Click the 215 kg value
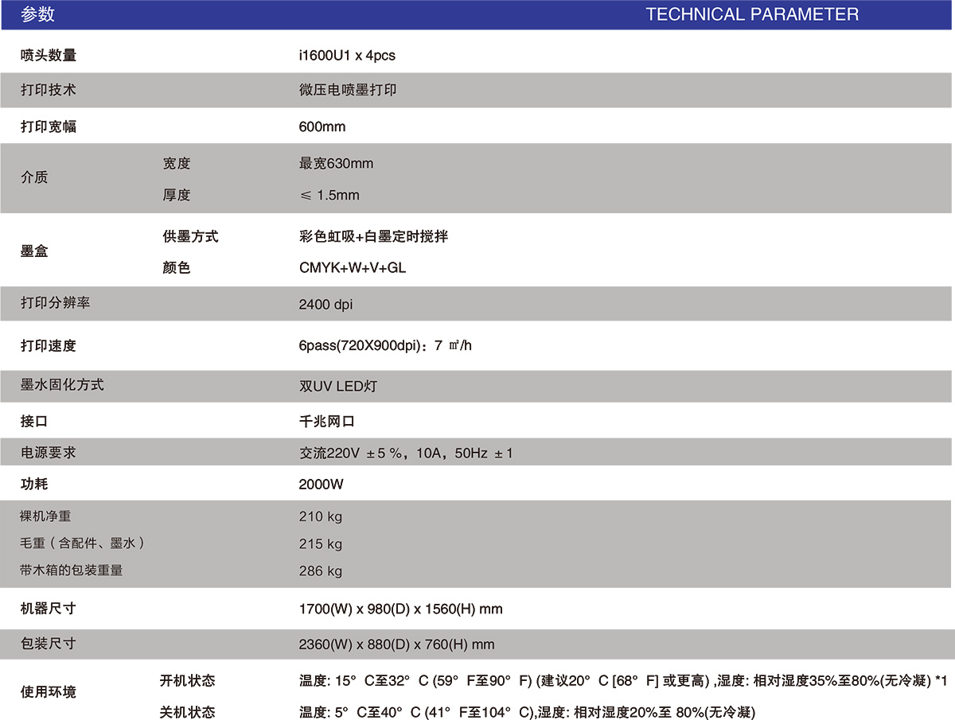The height and width of the screenshot is (720, 955). click(320, 544)
